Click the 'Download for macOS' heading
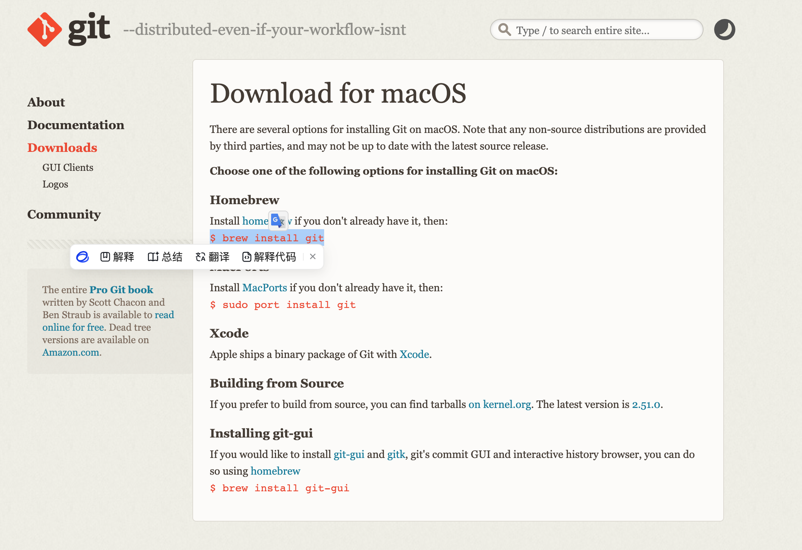The width and height of the screenshot is (802, 550). click(x=338, y=93)
